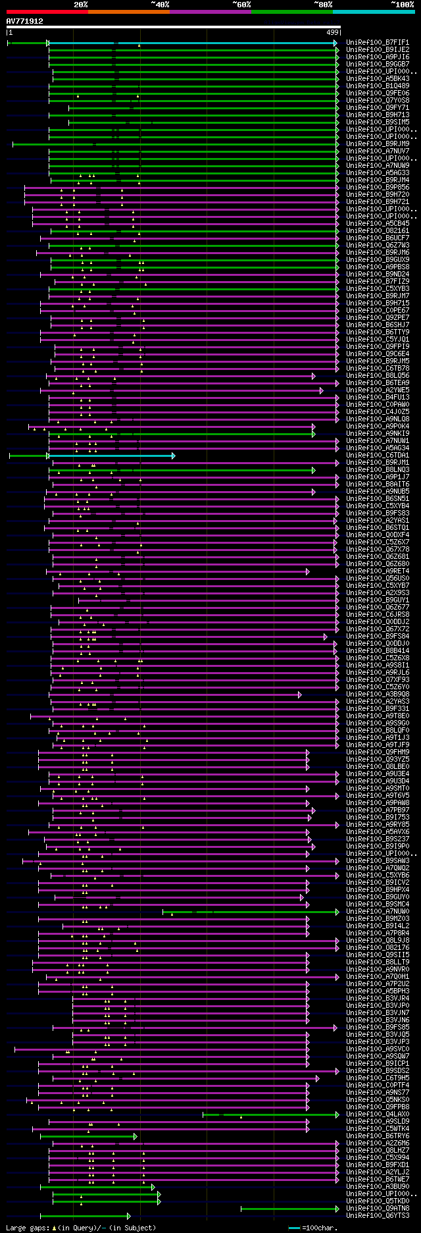Select hit label UniRef100_A2Z6M6
The width and height of the screenshot is (421, 1233).
(378, 1143)
